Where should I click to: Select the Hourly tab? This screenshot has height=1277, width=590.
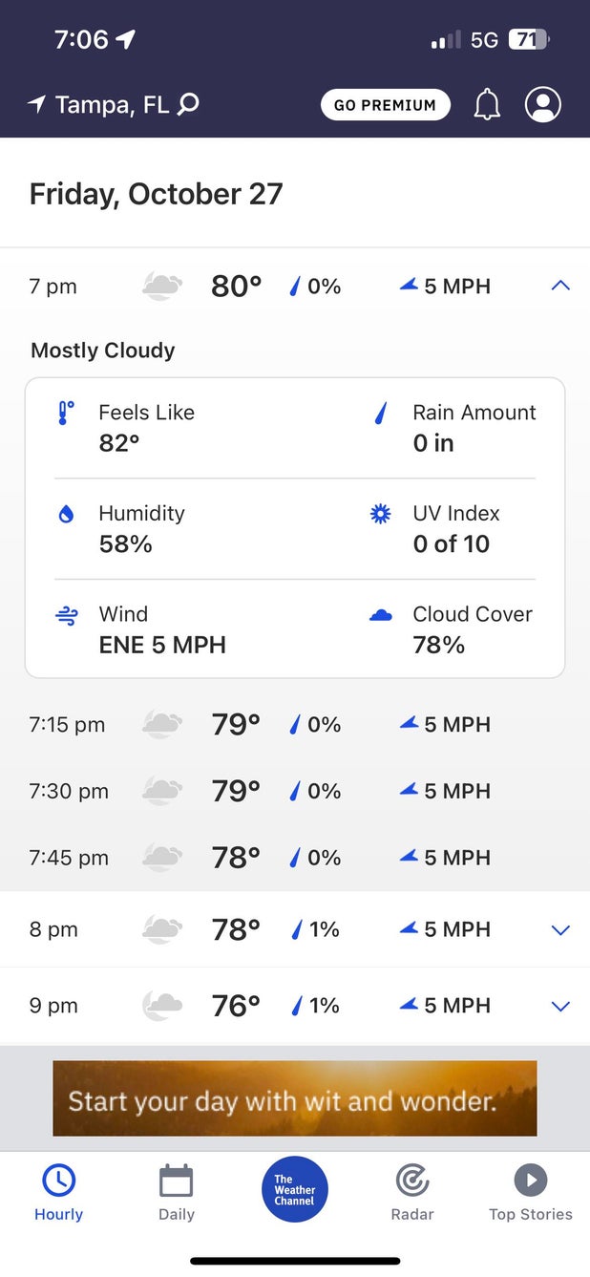(x=59, y=1192)
